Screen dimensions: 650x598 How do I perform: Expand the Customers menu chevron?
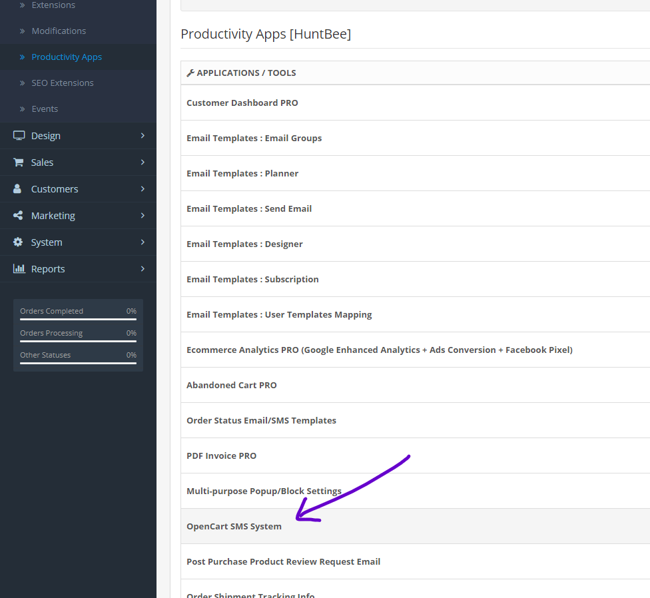(143, 188)
